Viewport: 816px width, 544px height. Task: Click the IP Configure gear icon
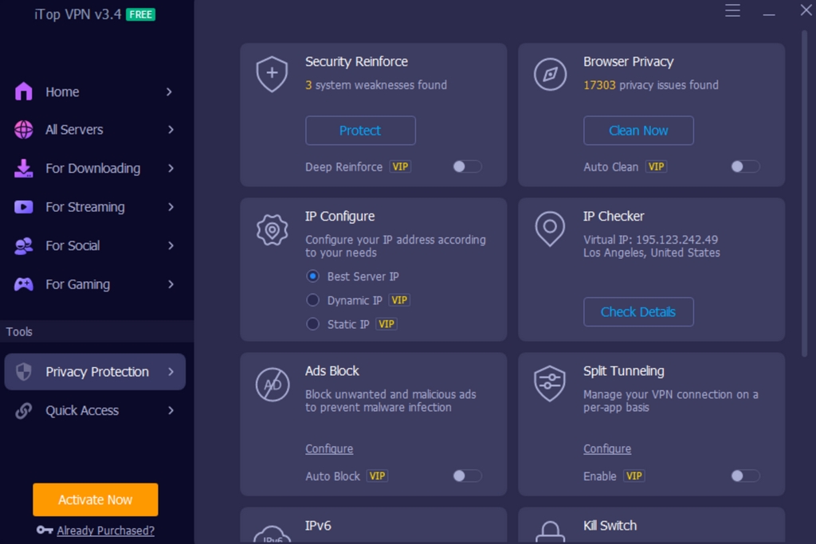coord(273,229)
